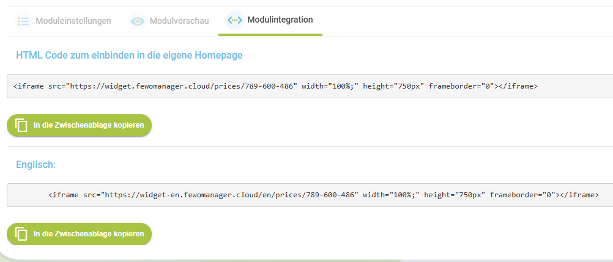This screenshot has width=613, height=262.
Task: Click the list icon beside Moduleinstellungen
Action: coord(23,21)
